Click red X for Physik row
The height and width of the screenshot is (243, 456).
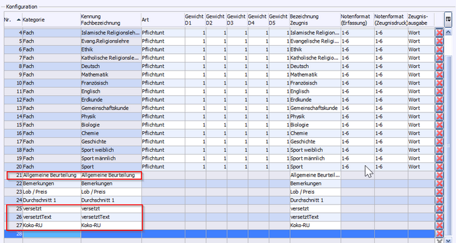point(439,117)
